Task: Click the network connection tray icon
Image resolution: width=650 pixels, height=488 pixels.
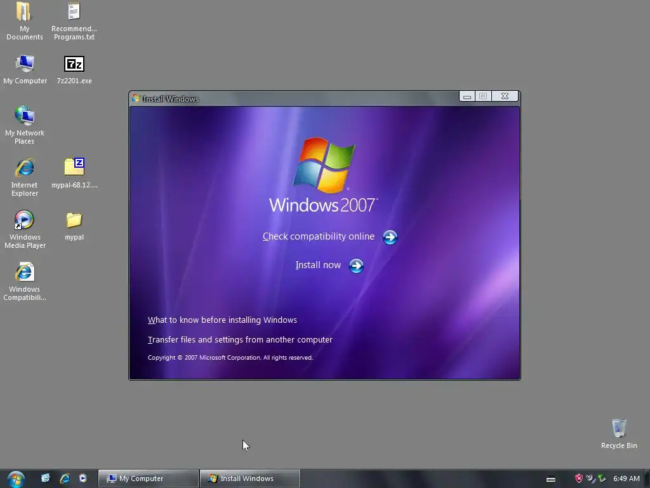Action: pos(590,478)
